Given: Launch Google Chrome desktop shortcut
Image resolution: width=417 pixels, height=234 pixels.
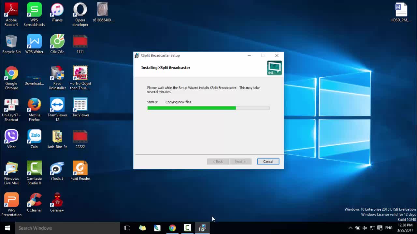Looking at the screenshot, I should [x=11, y=78].
